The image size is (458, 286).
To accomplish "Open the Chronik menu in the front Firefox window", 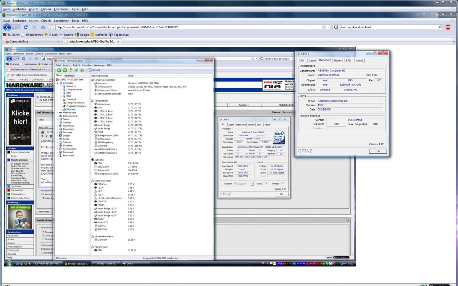I will click(x=46, y=21).
